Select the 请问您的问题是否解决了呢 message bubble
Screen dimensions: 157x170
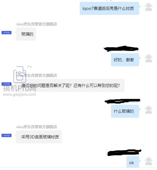point(70,85)
